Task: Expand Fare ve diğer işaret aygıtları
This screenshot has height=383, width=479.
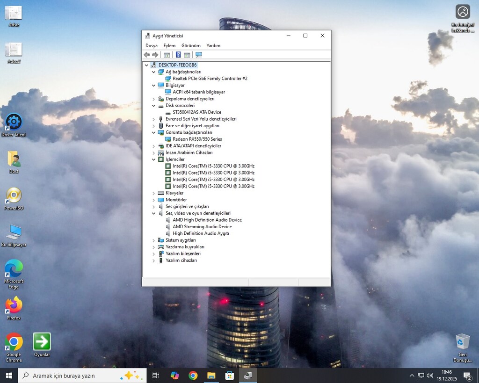Action: click(x=153, y=125)
